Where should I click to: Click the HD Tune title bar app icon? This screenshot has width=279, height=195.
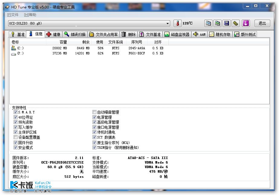tap(7, 7)
